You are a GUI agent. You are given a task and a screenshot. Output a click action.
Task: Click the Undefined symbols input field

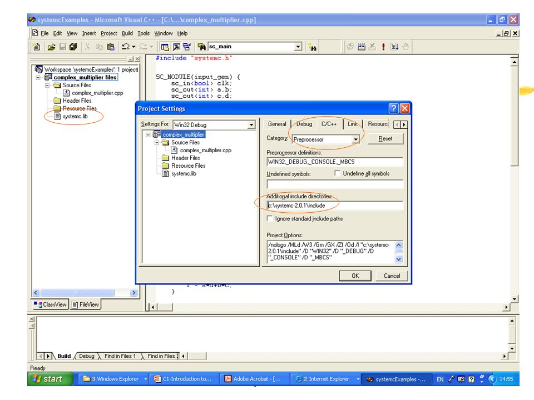click(x=335, y=184)
